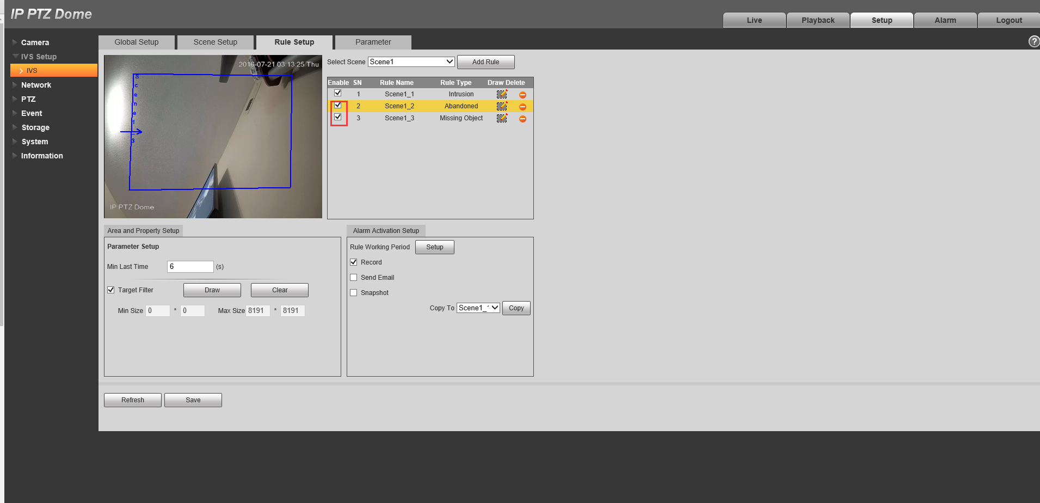Select the Scene1_2 rule name cell
1040x503 pixels.
click(x=399, y=106)
